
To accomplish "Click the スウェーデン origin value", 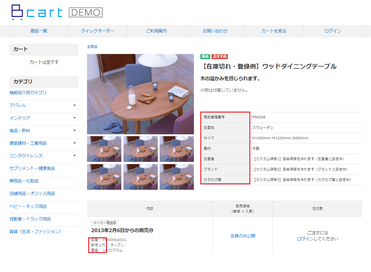I will (263, 128).
